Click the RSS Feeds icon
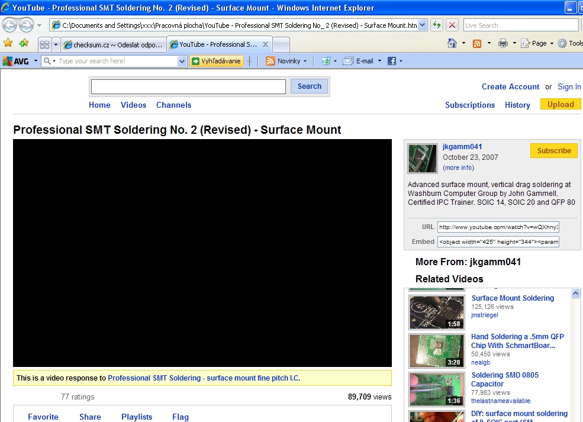Image resolution: width=583 pixels, height=422 pixels. pos(477,43)
